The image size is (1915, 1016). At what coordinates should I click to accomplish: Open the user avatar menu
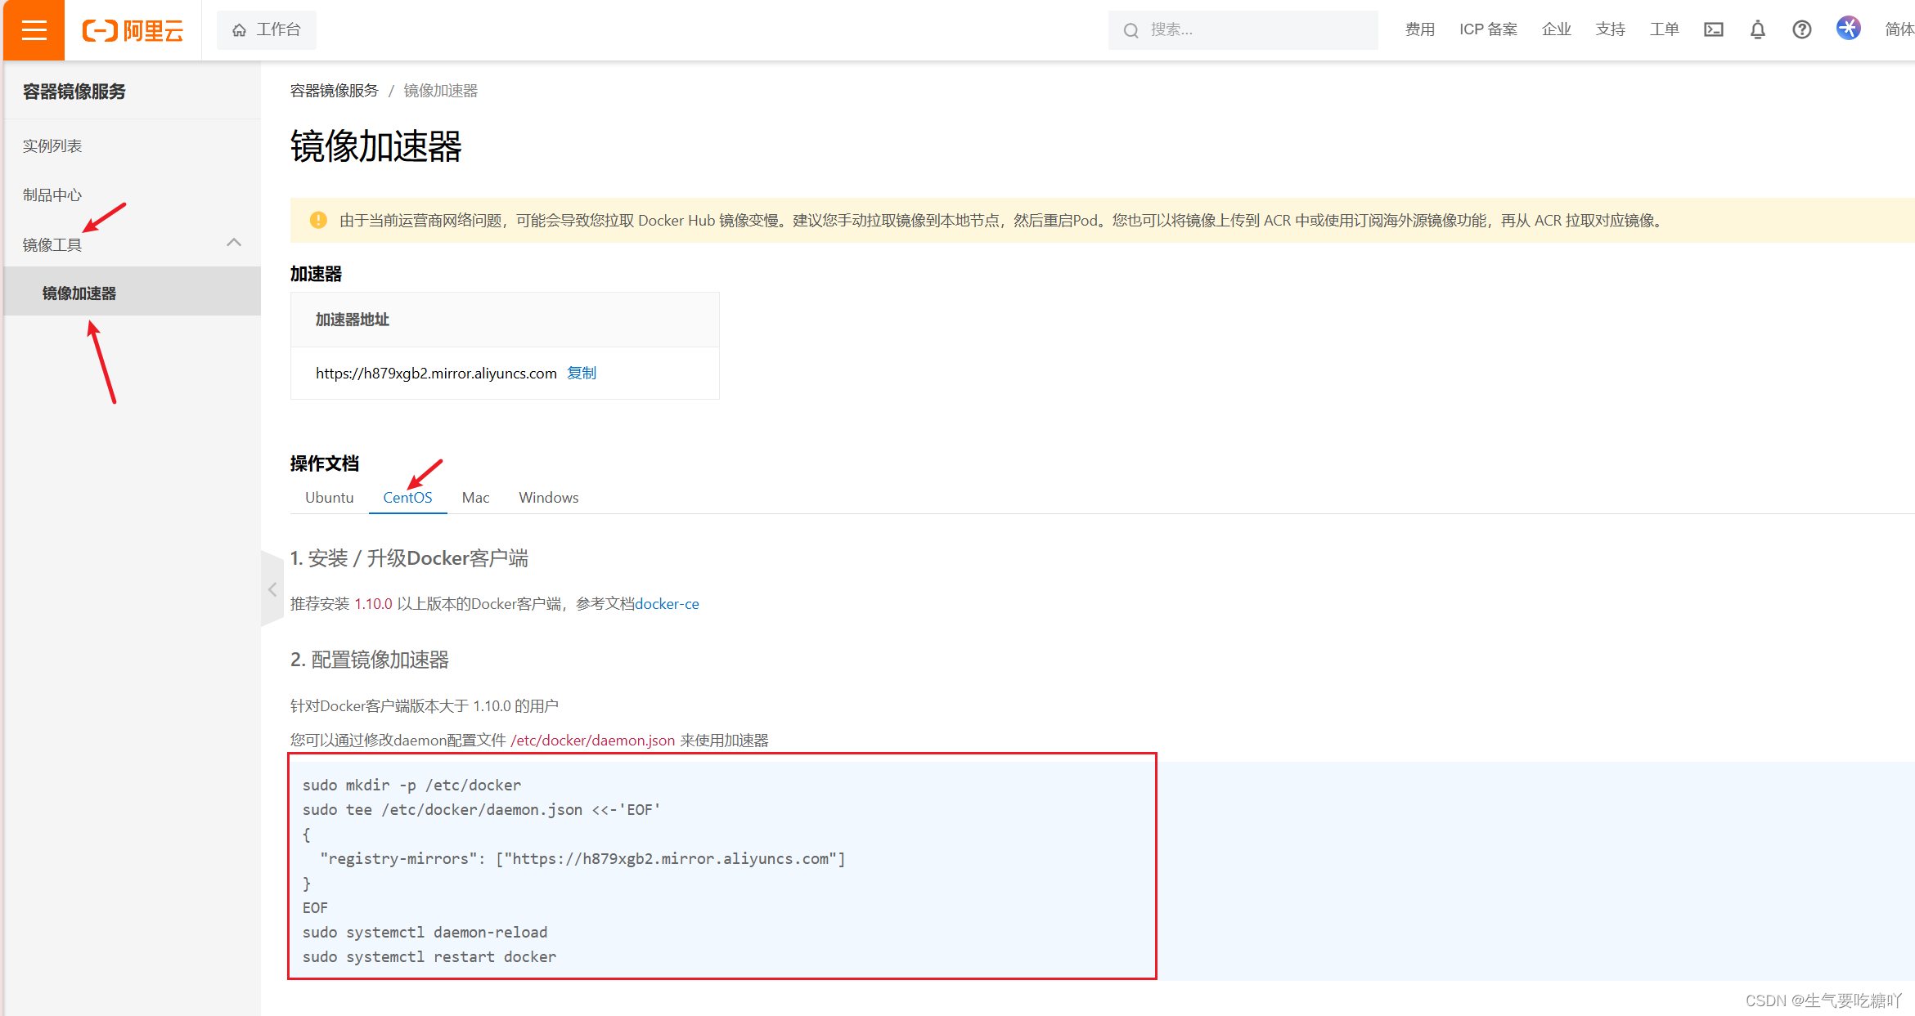point(1848,29)
